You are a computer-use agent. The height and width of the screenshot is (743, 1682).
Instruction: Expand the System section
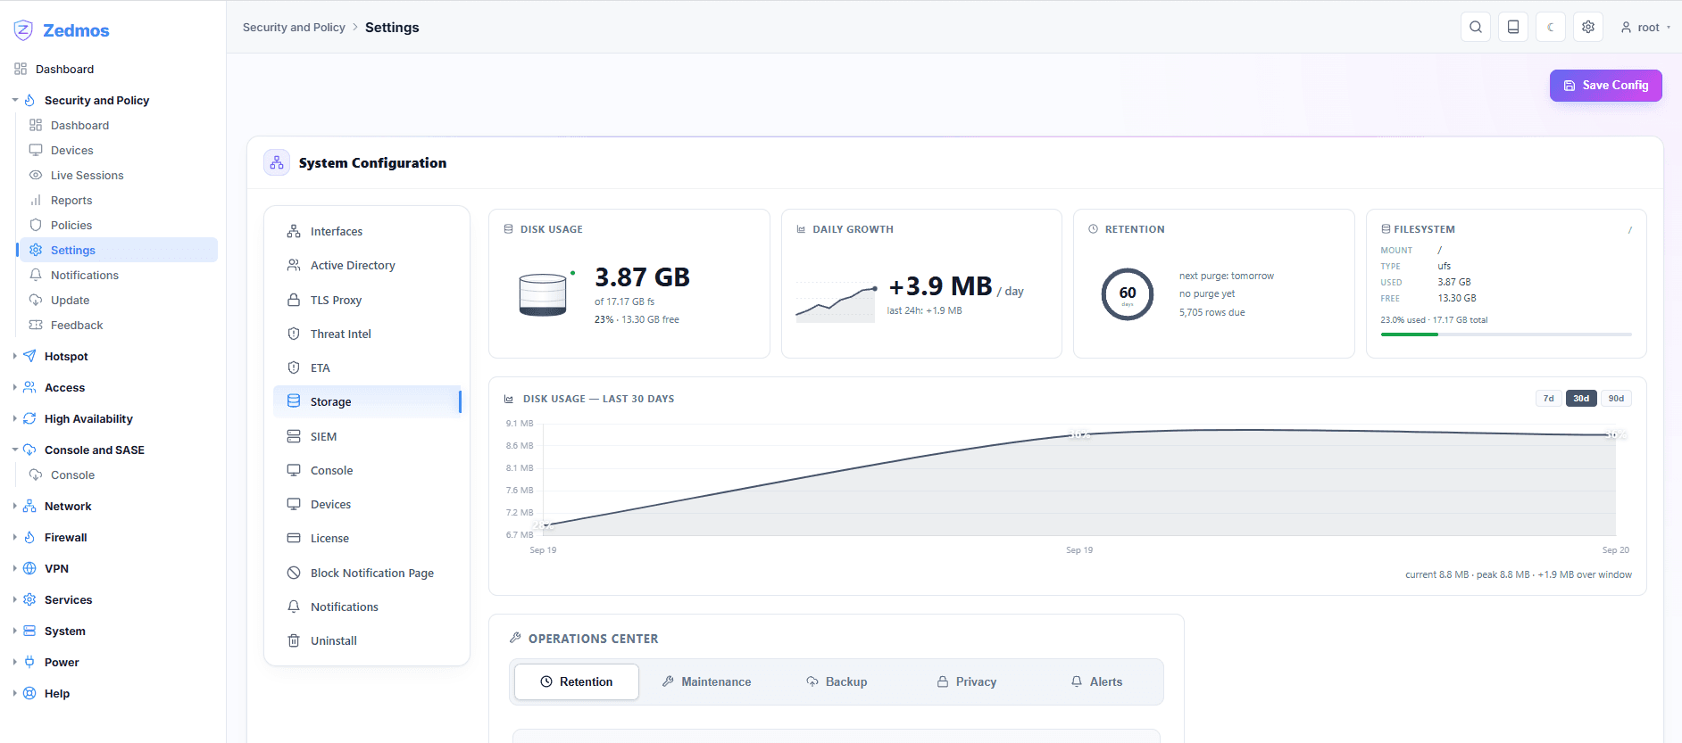pos(14,631)
